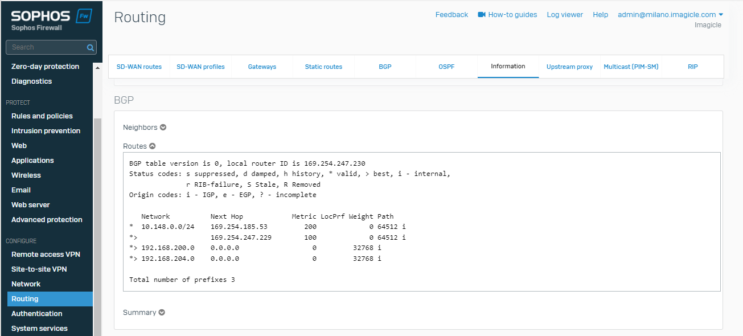
Task: Click the Help link
Action: tap(600, 15)
